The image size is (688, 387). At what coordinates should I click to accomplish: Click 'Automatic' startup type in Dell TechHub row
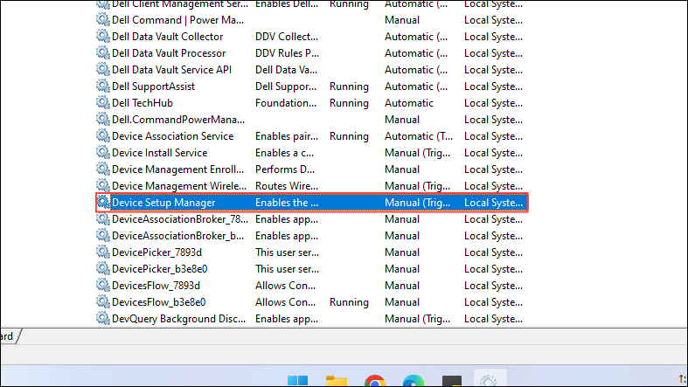(409, 103)
